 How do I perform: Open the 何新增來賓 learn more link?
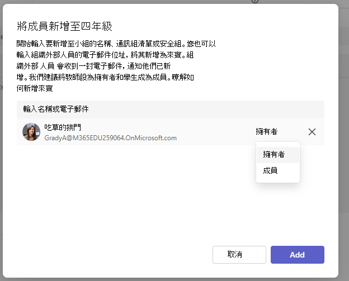click(35, 88)
